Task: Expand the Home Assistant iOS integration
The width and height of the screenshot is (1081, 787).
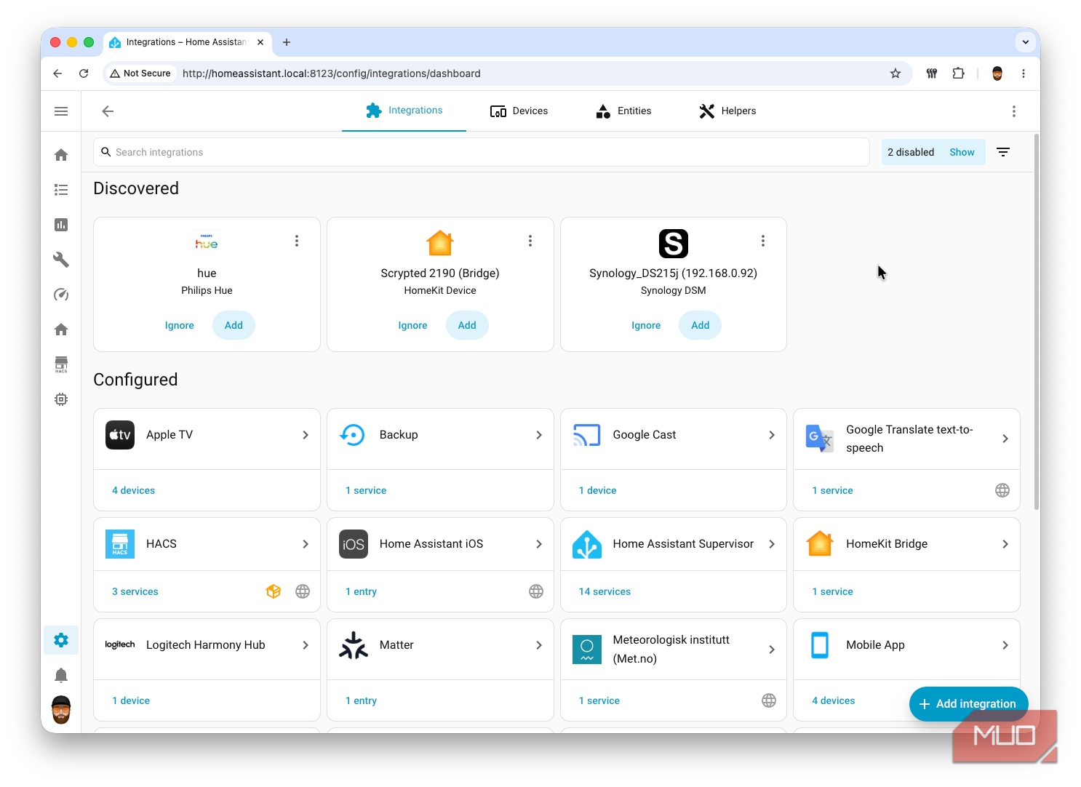Action: (539, 544)
